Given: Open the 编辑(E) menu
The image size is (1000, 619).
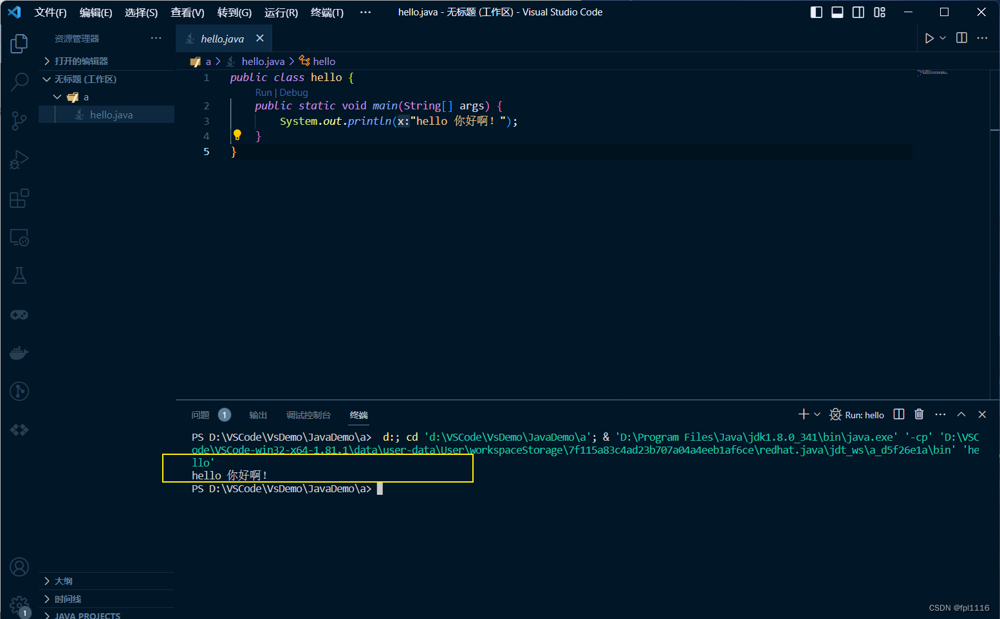Looking at the screenshot, I should (96, 12).
